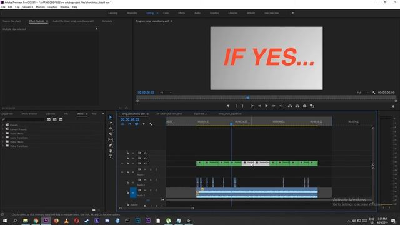Click program monitor playhead on scrub bar
This screenshot has height=225, width=400.
pyautogui.click(x=247, y=97)
